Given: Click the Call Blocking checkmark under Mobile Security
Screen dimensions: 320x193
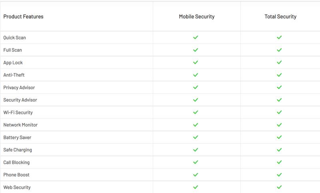Looking at the screenshot, I should 196,162.
